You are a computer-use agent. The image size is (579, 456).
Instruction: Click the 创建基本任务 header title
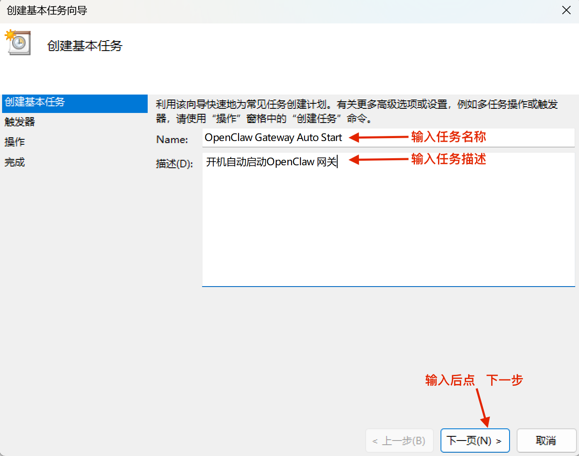coord(85,46)
